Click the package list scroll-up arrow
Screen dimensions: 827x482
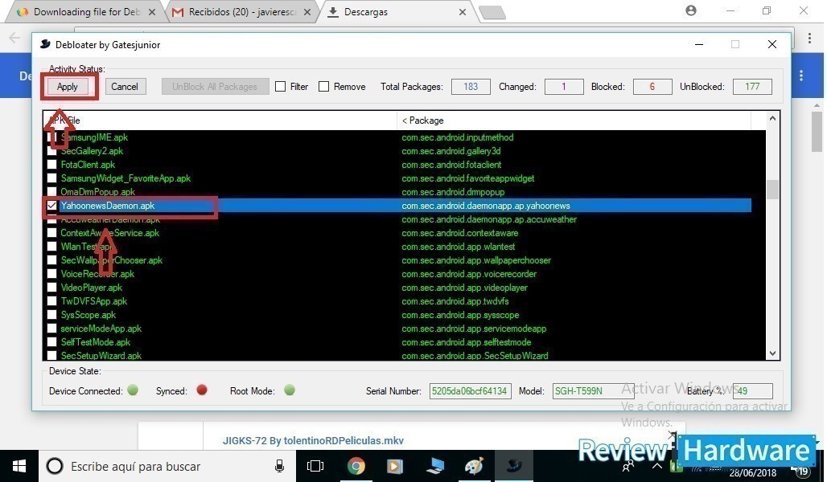point(772,119)
